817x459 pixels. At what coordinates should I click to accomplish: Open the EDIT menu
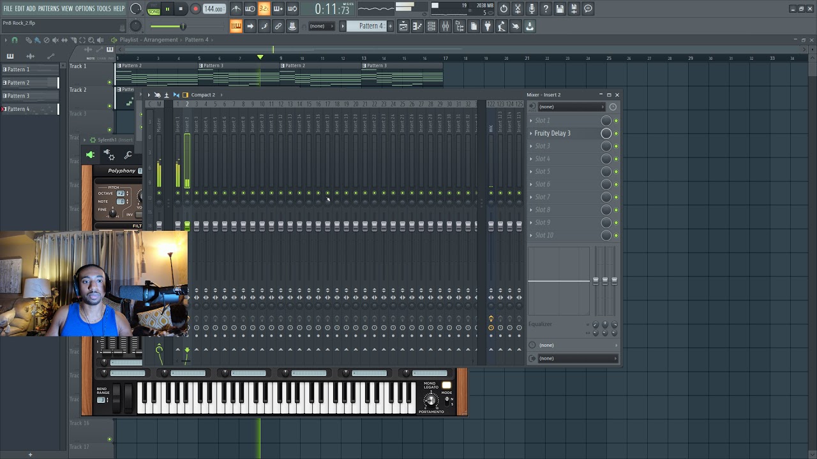pos(20,9)
